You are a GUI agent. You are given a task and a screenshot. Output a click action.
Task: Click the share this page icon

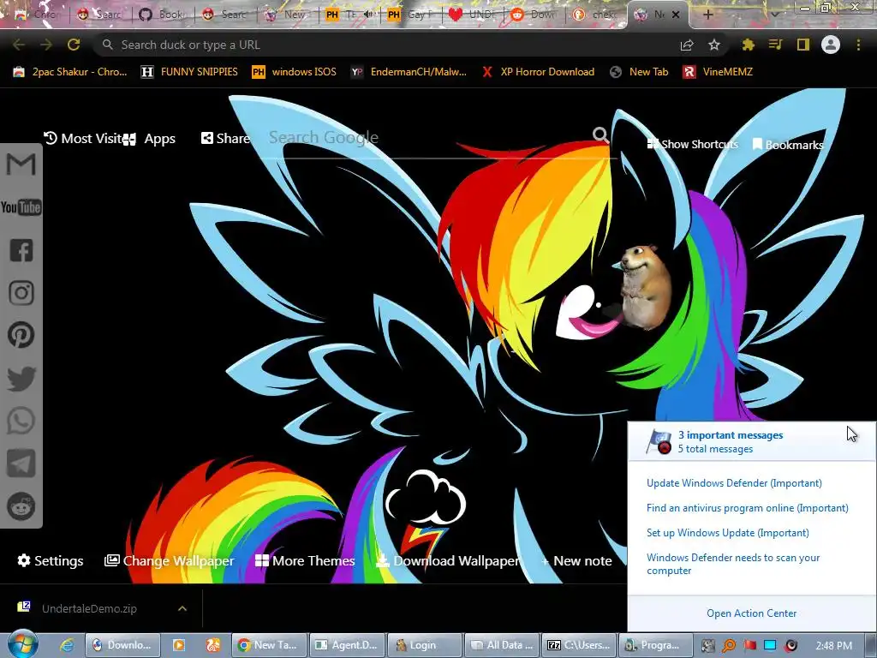[x=687, y=45]
